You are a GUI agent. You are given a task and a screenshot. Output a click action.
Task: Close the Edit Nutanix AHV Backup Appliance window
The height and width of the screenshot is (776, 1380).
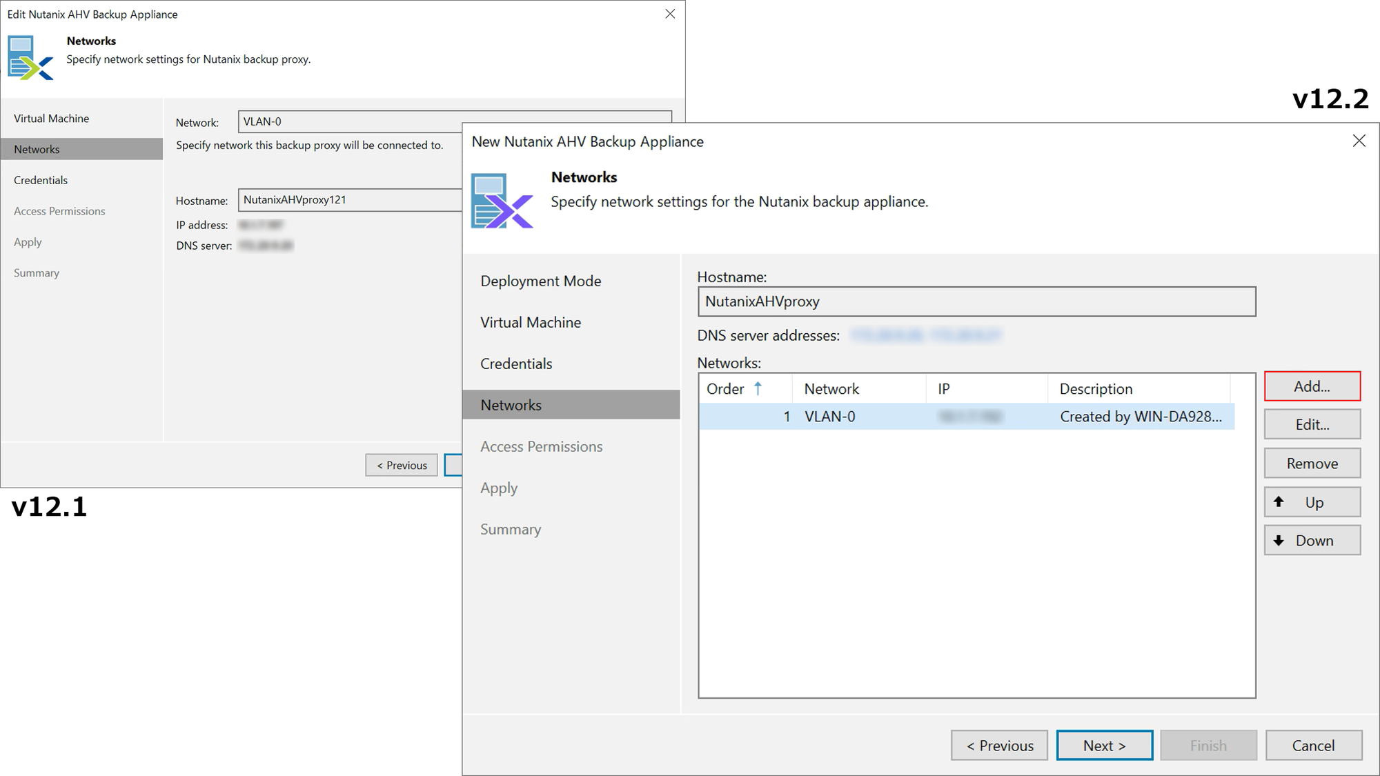click(669, 14)
